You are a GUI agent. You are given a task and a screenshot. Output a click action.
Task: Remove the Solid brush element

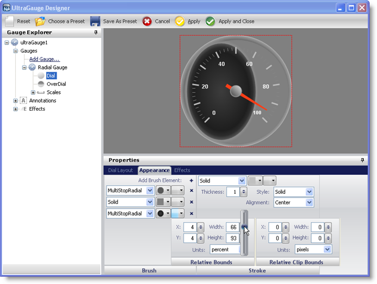pos(191,202)
